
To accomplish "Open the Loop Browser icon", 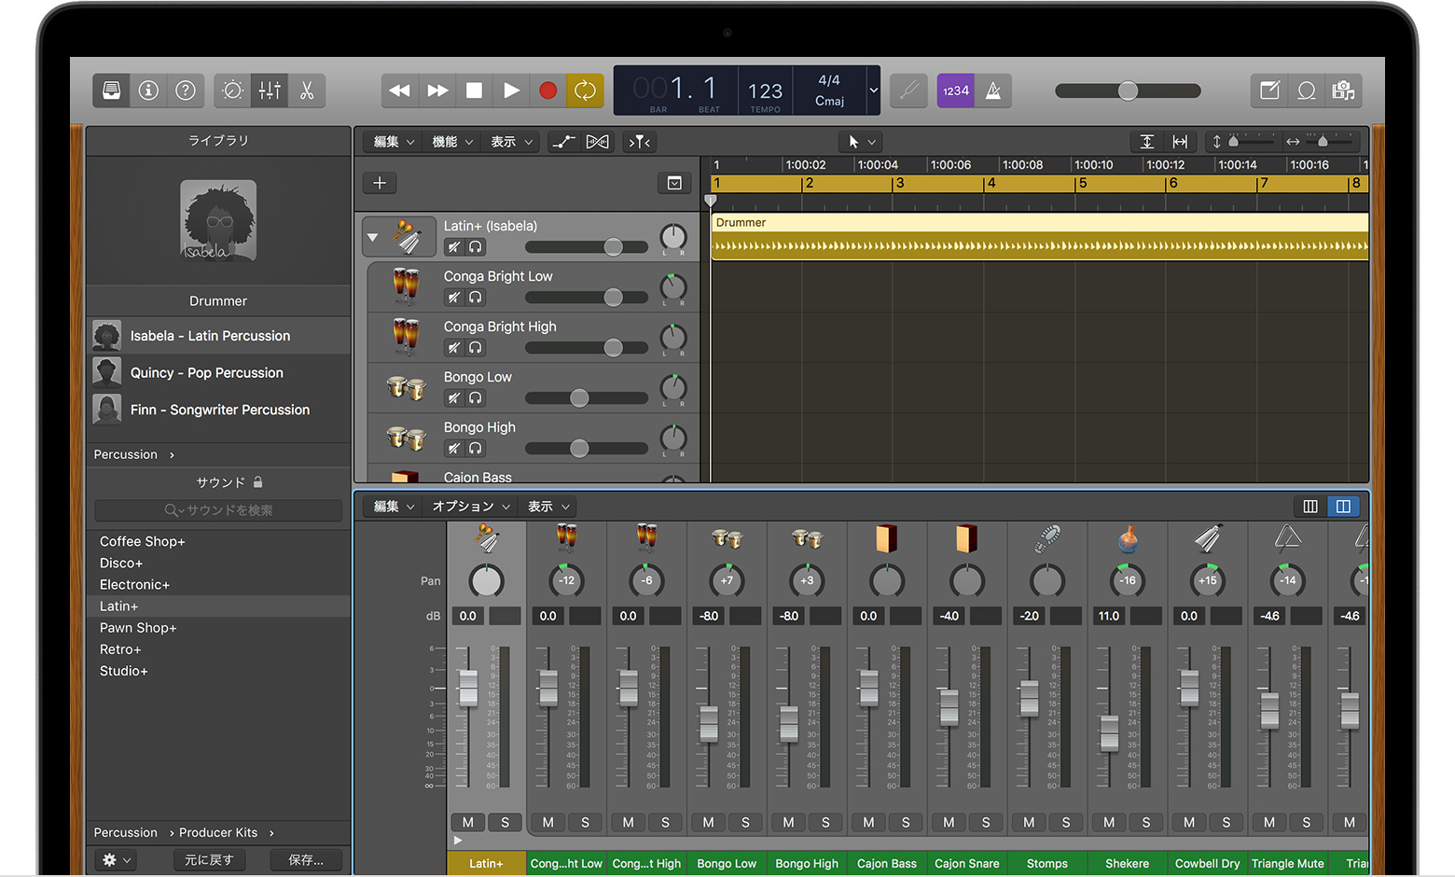I will (1307, 90).
